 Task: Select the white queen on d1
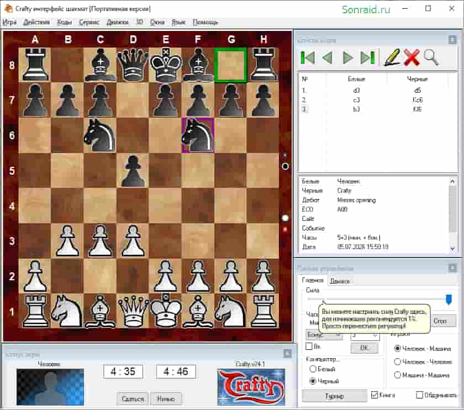tap(133, 311)
